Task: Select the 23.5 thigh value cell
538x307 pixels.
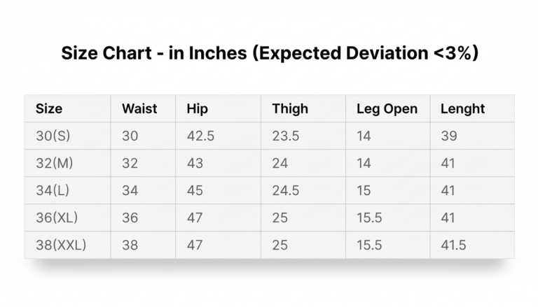Action: [286, 136]
